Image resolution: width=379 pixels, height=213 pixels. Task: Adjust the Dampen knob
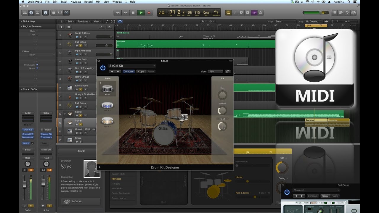click(222, 111)
